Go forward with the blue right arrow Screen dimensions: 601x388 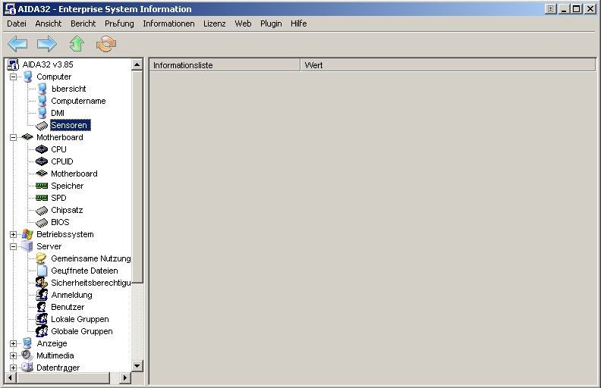47,44
